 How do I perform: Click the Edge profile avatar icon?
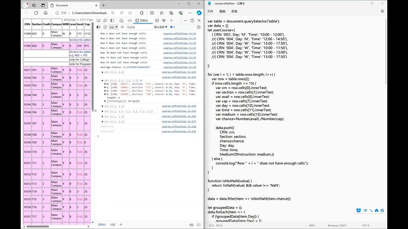pos(26,5)
